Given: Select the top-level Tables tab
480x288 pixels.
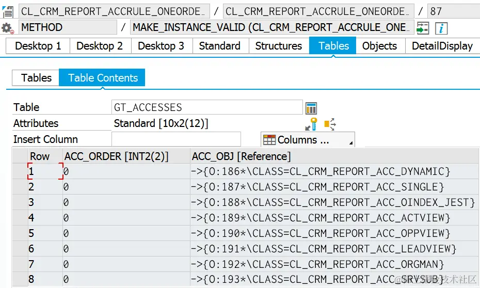Looking at the screenshot, I should 333,46.
